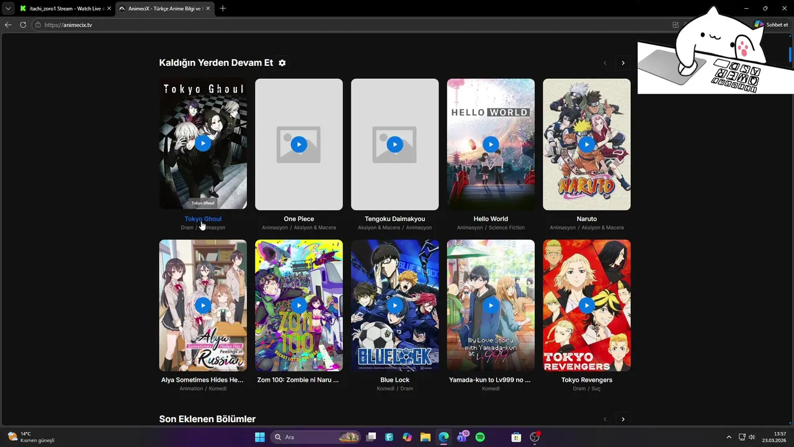The height and width of the screenshot is (447, 794).
Task: Open the One Piece title link
Action: (299, 219)
